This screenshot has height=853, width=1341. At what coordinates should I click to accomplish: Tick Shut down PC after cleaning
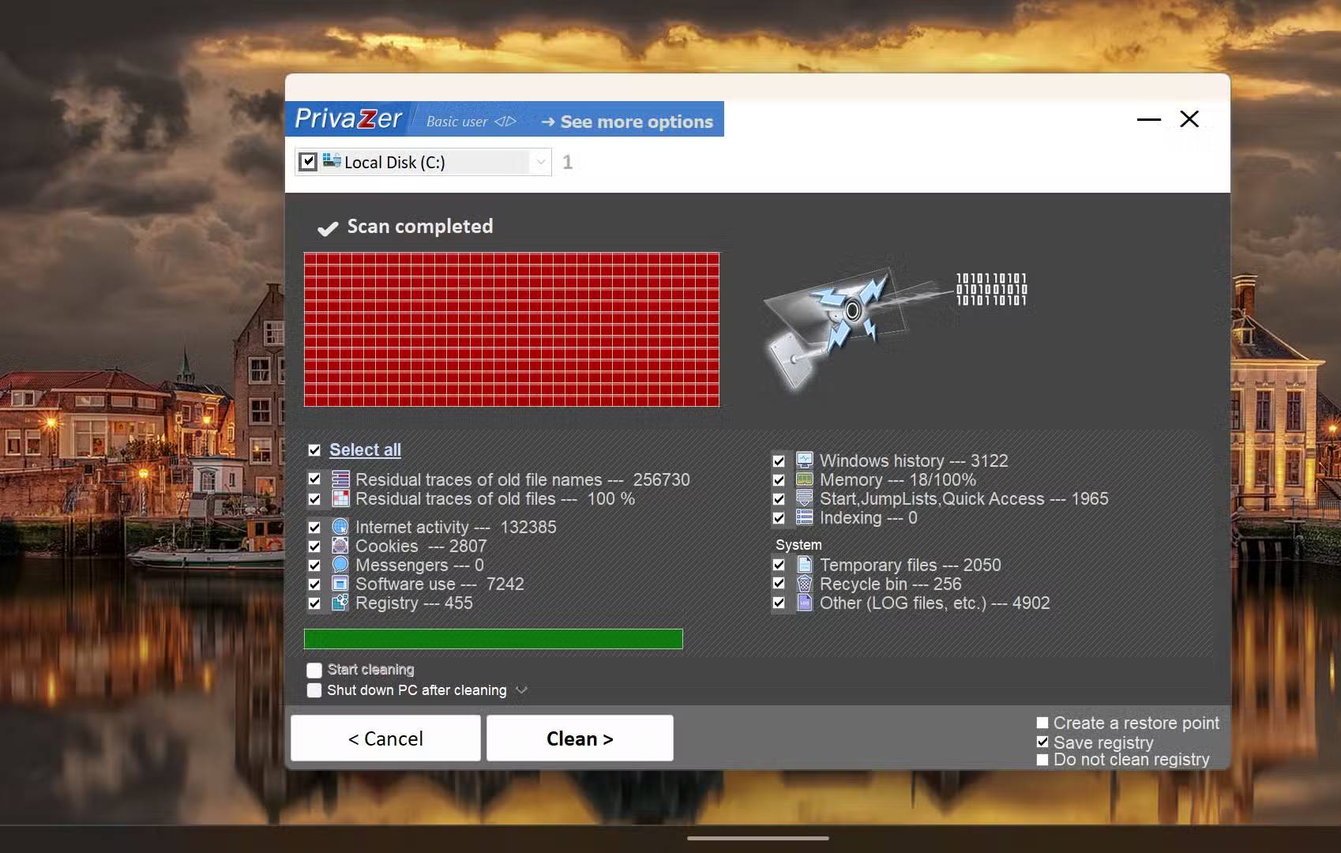(x=314, y=690)
